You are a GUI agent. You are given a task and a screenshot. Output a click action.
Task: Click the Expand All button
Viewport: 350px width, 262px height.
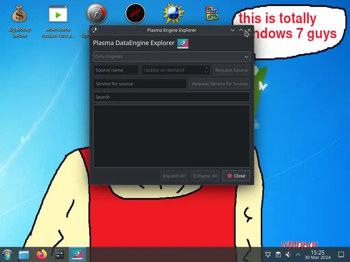tap(174, 176)
